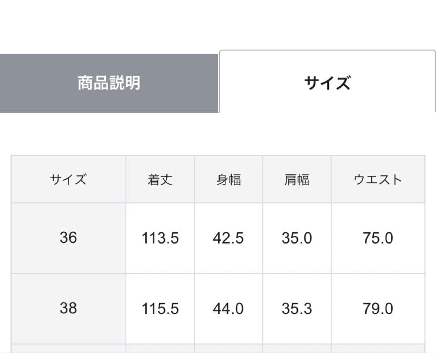This screenshot has width=436, height=353.
Task: Click the 79.0 waist cell
Action: pyautogui.click(x=377, y=309)
